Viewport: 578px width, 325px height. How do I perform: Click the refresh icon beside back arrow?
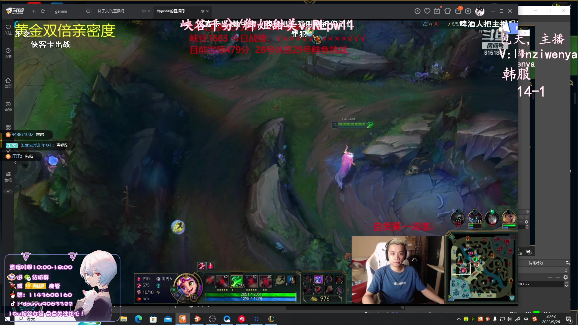coord(43,11)
